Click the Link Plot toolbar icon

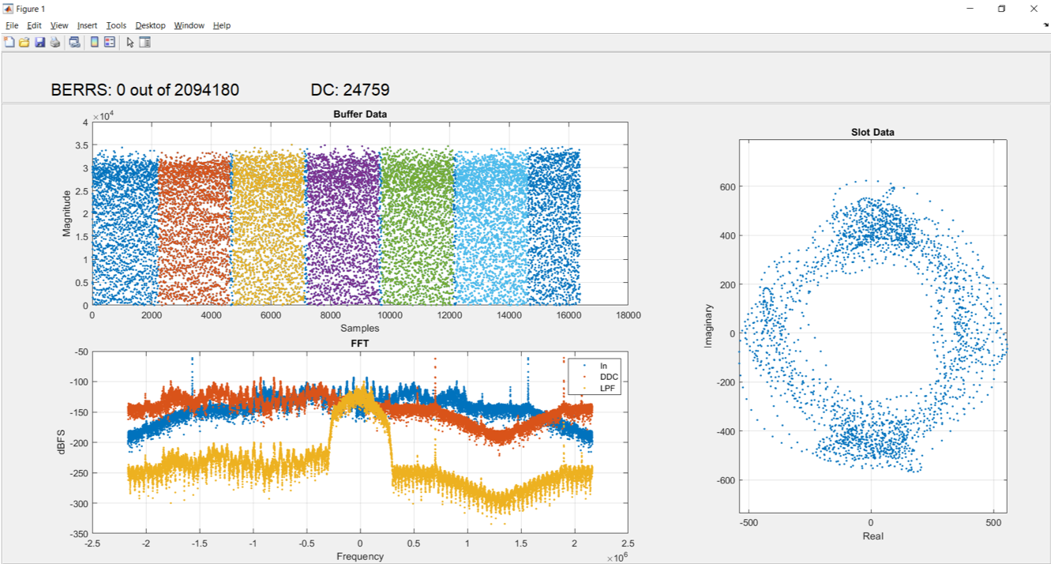[74, 42]
